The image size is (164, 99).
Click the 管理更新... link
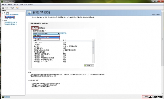[x=64, y=33]
